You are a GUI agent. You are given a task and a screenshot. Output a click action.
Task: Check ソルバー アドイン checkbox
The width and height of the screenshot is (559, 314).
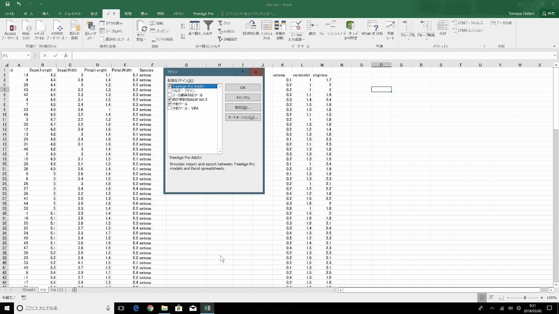170,91
